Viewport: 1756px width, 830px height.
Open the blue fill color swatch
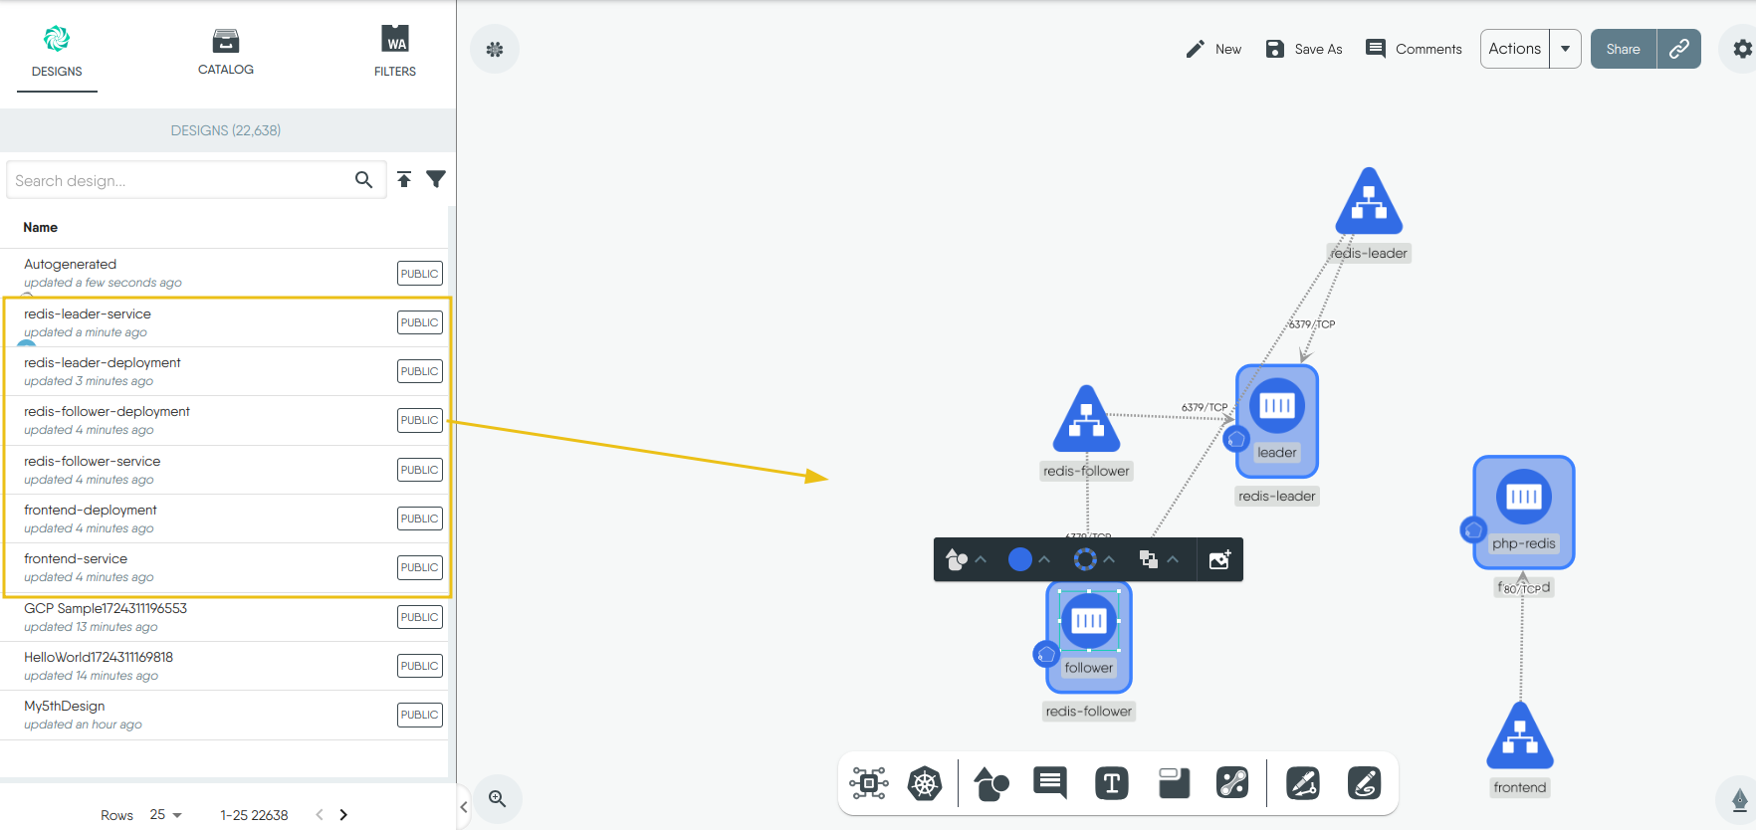coord(1020,559)
